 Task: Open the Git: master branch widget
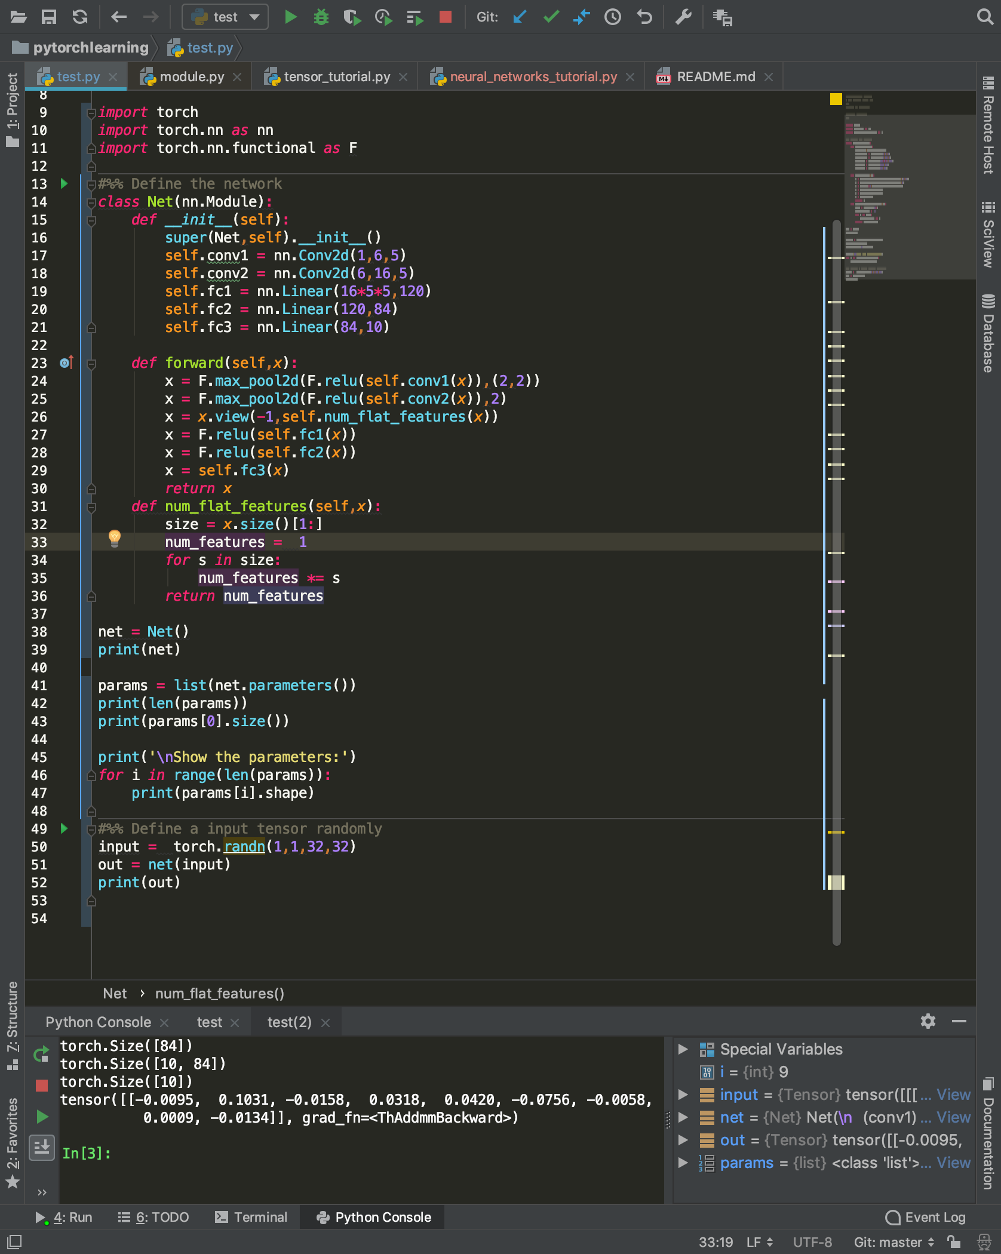(893, 1243)
